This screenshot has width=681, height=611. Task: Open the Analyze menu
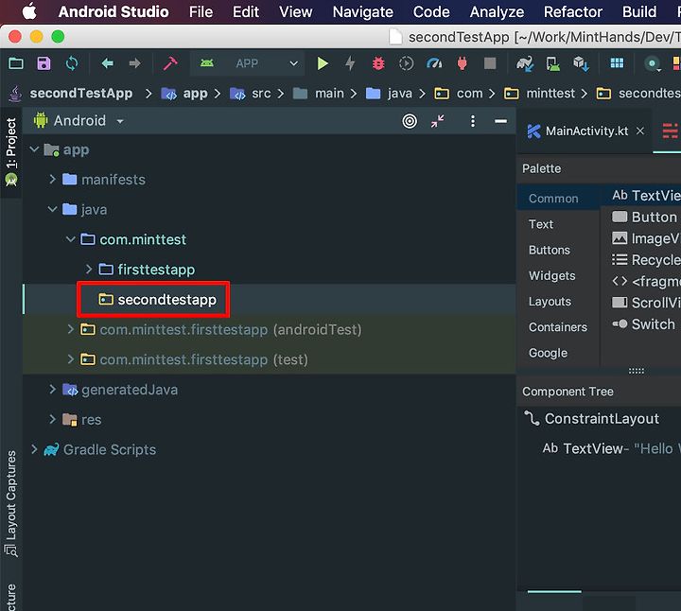point(497,11)
